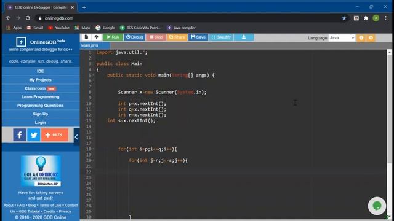394x221 pixels.
Task: Share on Twitter via the Twitter icon
Action: (34, 135)
